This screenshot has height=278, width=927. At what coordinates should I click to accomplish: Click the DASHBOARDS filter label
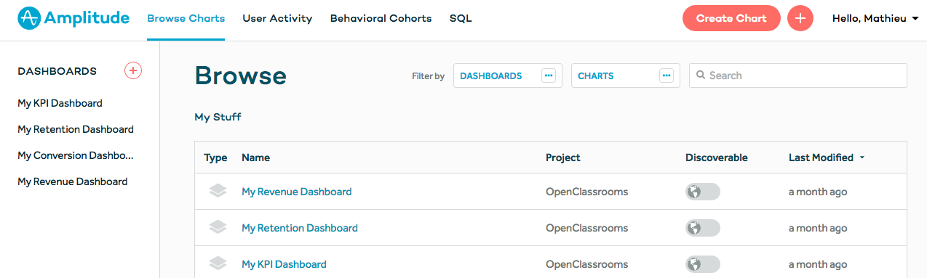(x=491, y=75)
